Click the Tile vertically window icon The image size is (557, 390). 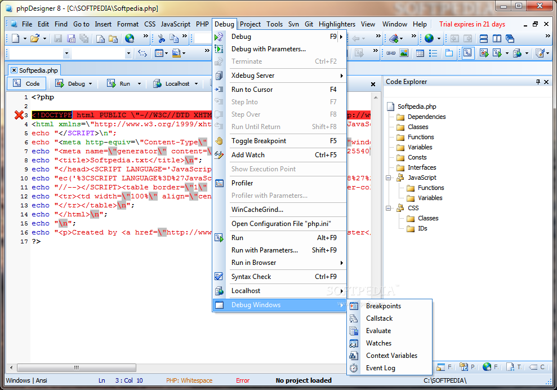tap(497, 38)
